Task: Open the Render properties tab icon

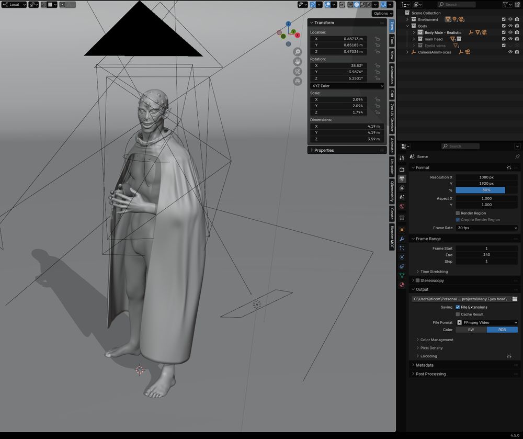Action: (x=402, y=170)
